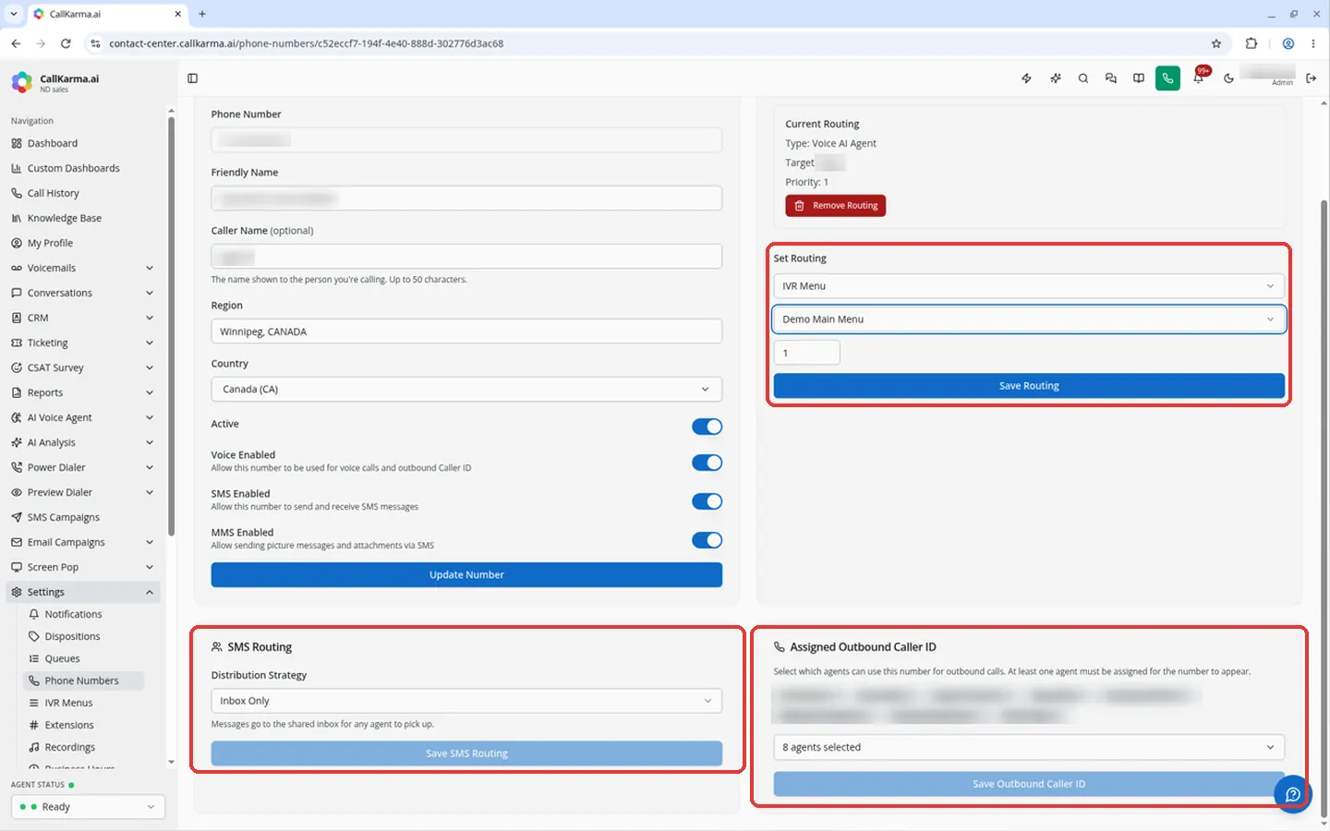Log out using the exit icon
The height and width of the screenshot is (831, 1330).
[1311, 78]
